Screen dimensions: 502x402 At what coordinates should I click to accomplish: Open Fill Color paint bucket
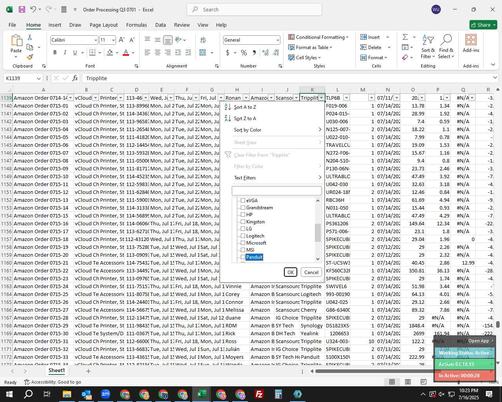click(x=110, y=53)
